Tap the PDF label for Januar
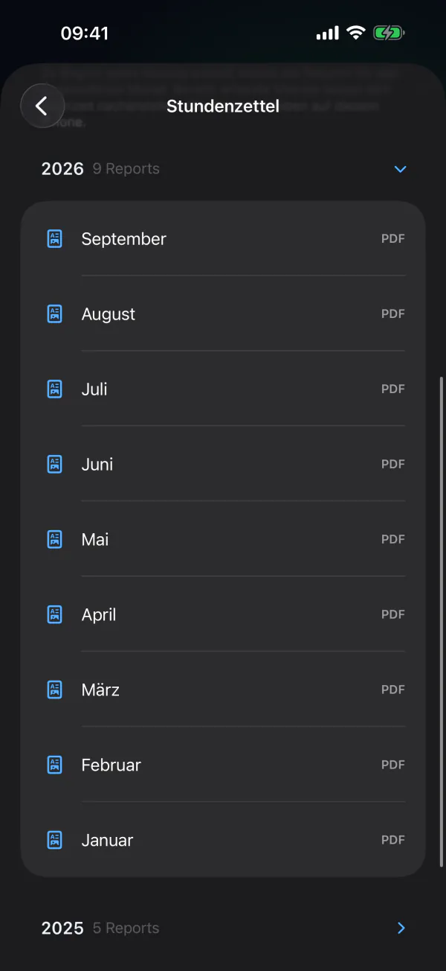 pyautogui.click(x=393, y=840)
